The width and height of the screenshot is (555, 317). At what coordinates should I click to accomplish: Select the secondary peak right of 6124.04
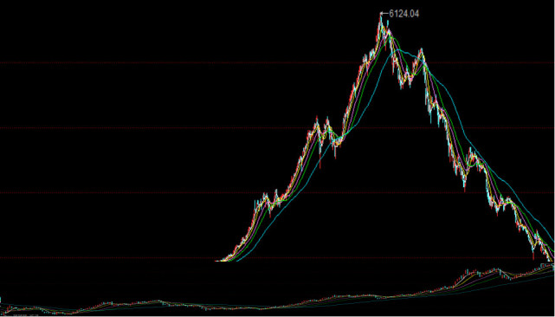point(421,55)
